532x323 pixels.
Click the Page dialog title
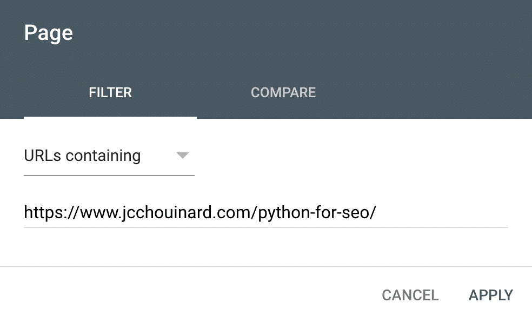(48, 33)
